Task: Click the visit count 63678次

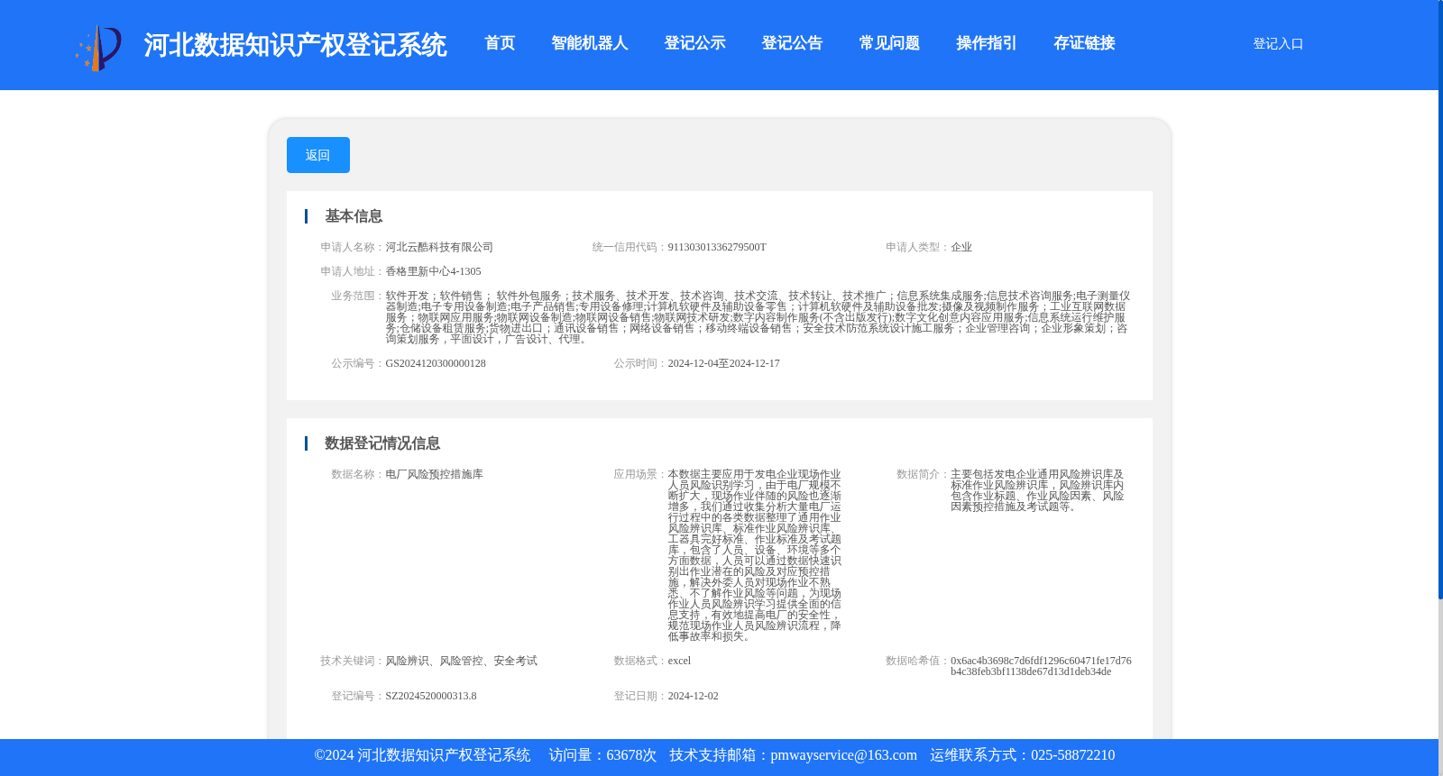Action: 631,755
